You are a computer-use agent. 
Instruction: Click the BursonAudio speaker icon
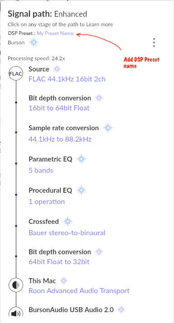(16, 312)
